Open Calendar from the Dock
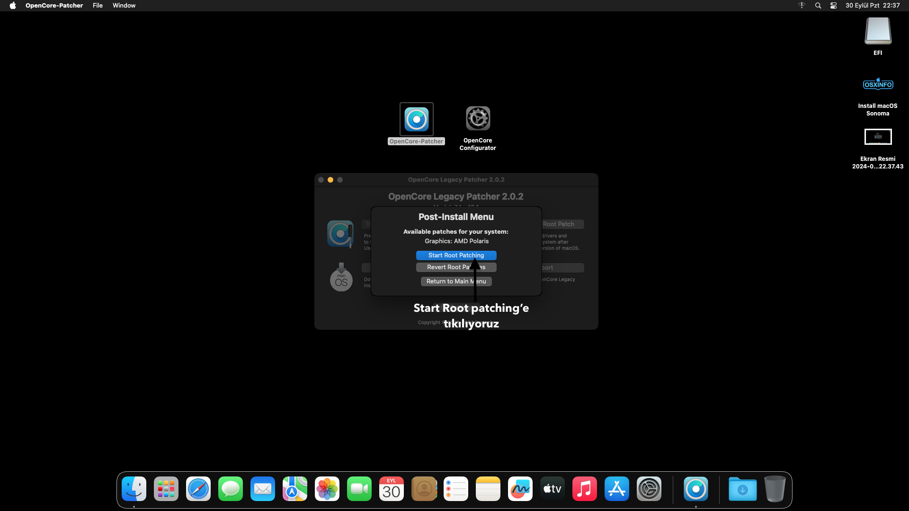Screen dimensions: 909x511 [x=392, y=489]
